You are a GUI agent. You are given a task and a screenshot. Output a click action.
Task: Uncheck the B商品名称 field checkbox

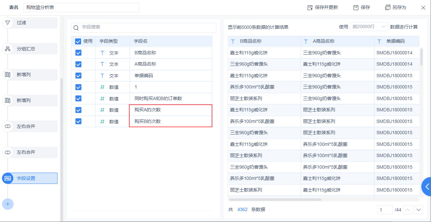click(78, 53)
